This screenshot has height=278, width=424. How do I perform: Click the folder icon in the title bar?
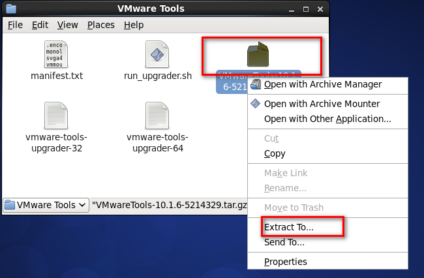coord(11,8)
